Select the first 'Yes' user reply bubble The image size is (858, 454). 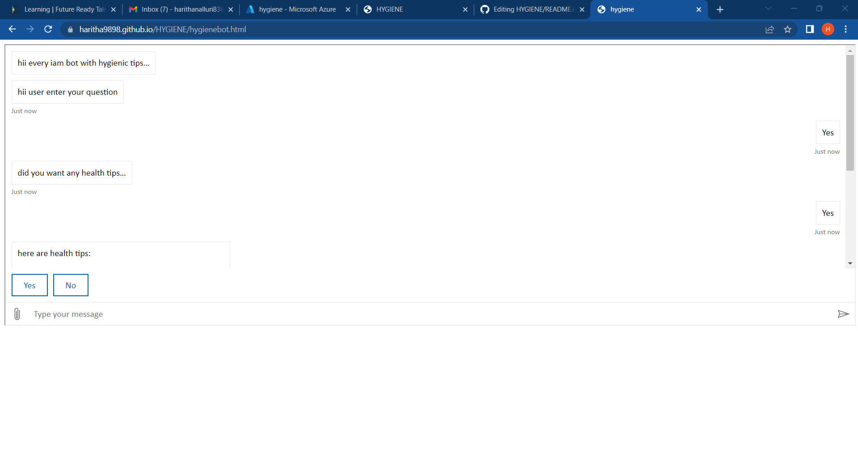[828, 133]
